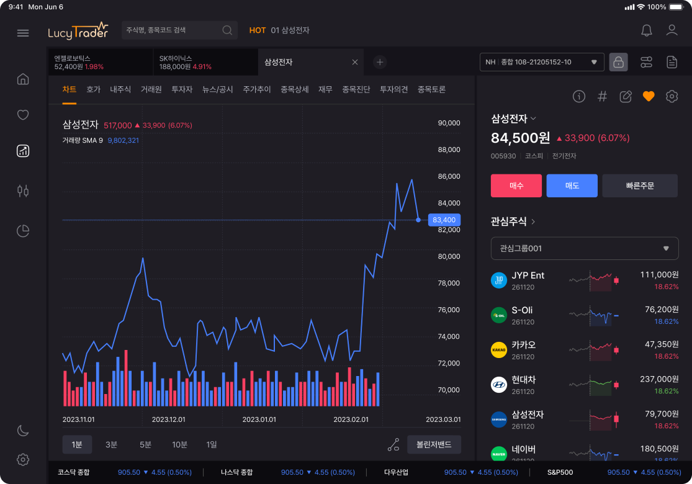Click the account lock icon

point(618,62)
